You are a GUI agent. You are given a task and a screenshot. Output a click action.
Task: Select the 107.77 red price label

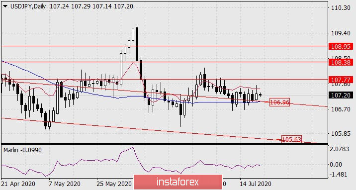point(341,80)
